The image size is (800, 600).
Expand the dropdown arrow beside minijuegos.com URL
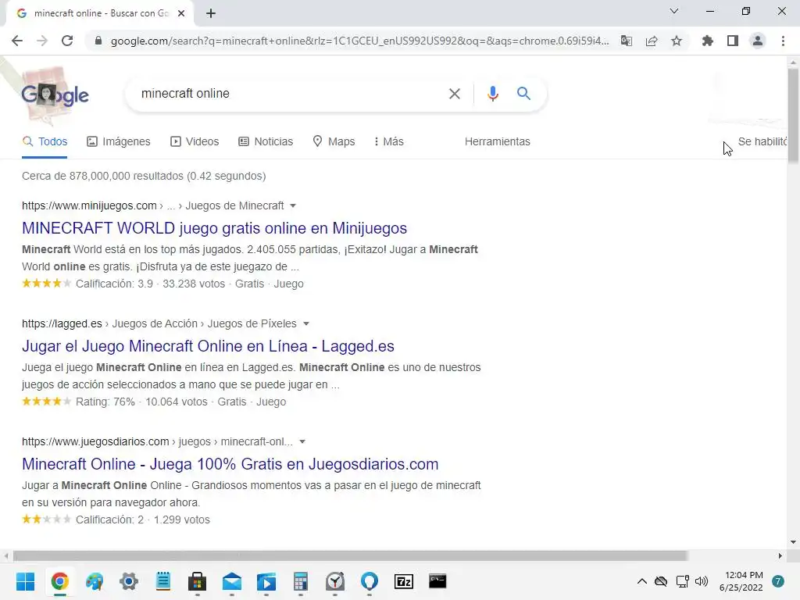tap(293, 205)
